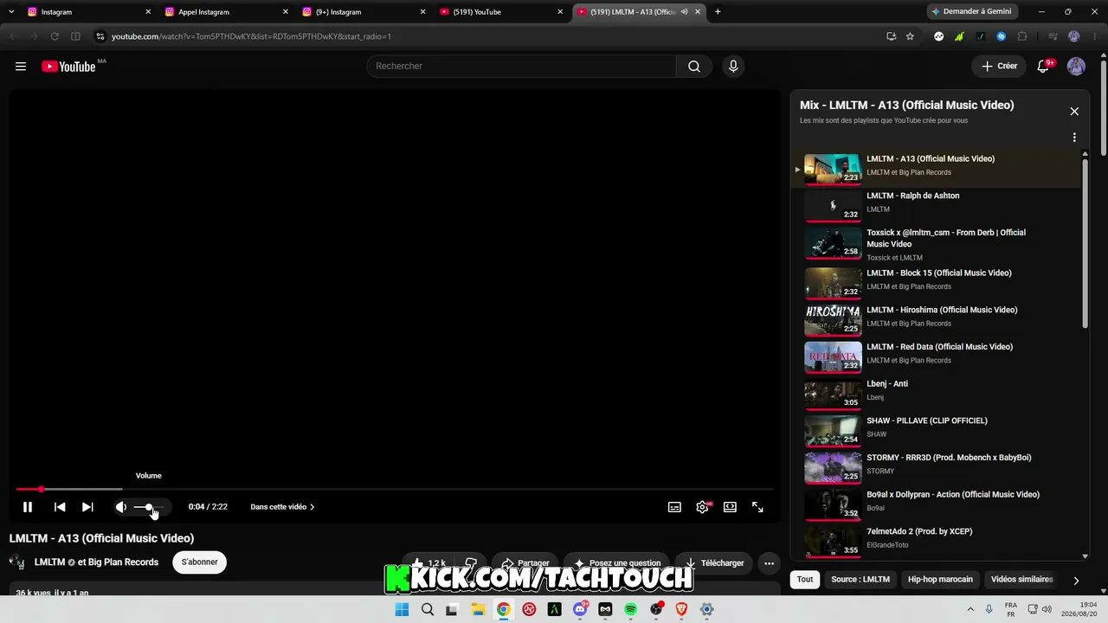This screenshot has width=1108, height=623.
Task: Reload the page
Action: click(55, 36)
